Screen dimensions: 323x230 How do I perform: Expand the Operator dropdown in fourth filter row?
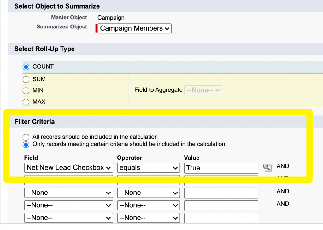[x=148, y=205]
